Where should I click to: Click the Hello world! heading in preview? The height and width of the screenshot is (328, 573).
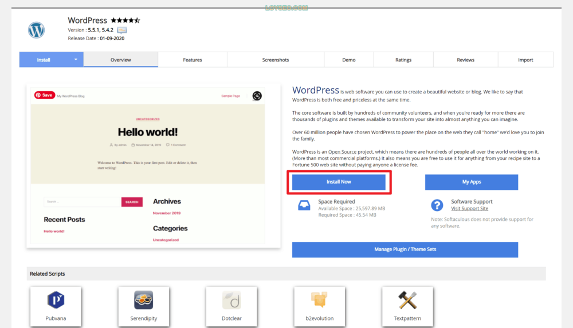pos(148,132)
